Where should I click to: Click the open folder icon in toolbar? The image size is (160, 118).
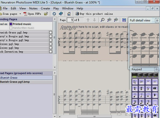[46, 14]
